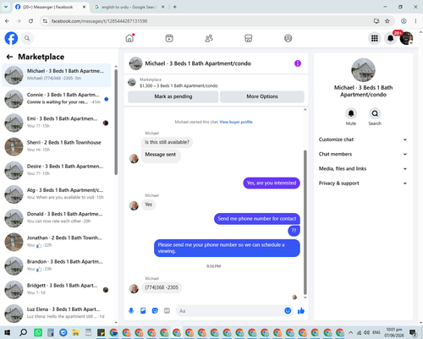Click the More Options button
The height and width of the screenshot is (339, 423).
(262, 96)
